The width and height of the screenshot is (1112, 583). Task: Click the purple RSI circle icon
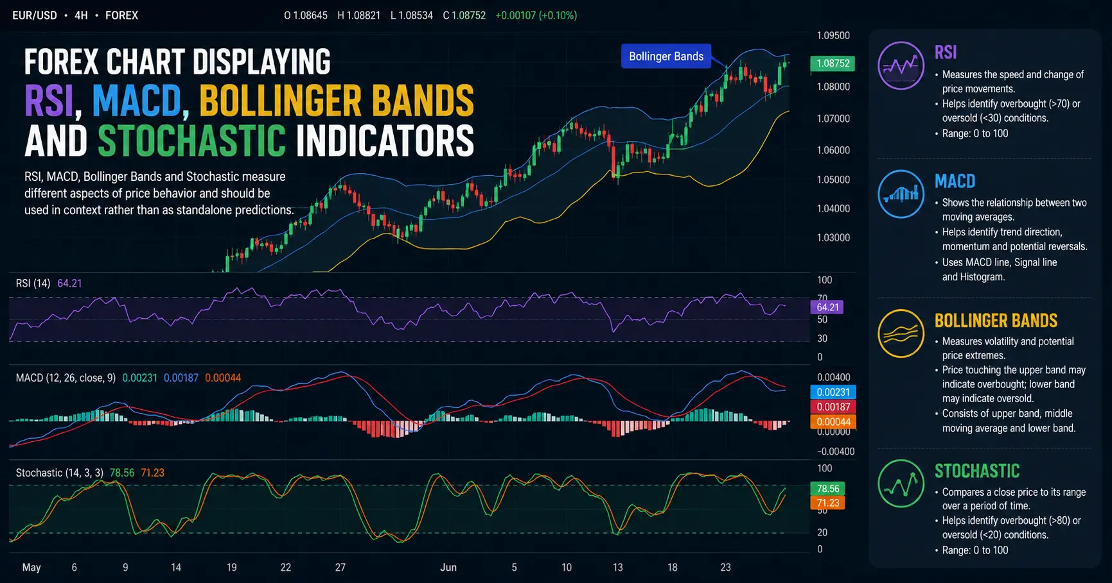(x=901, y=65)
